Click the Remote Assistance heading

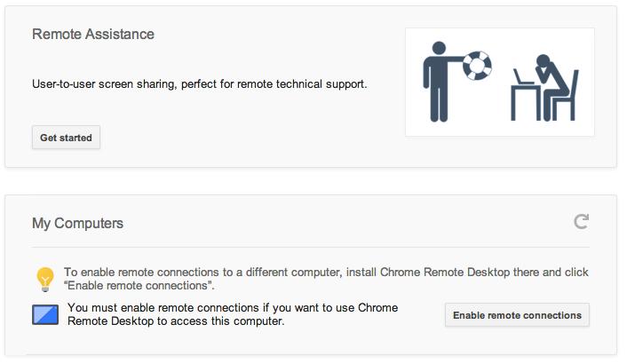[x=93, y=35]
